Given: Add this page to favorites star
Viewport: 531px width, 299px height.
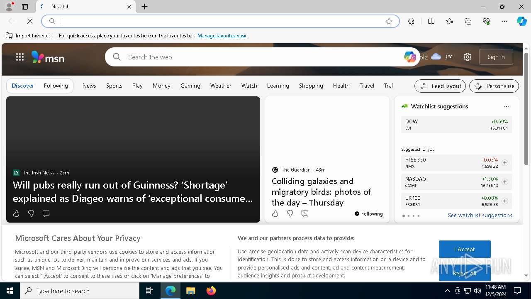Looking at the screenshot, I should [389, 21].
